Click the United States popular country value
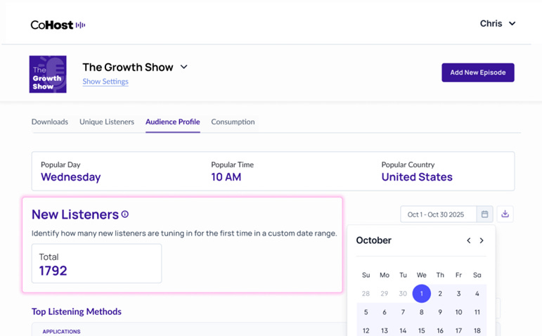The image size is (542, 336). 417,177
